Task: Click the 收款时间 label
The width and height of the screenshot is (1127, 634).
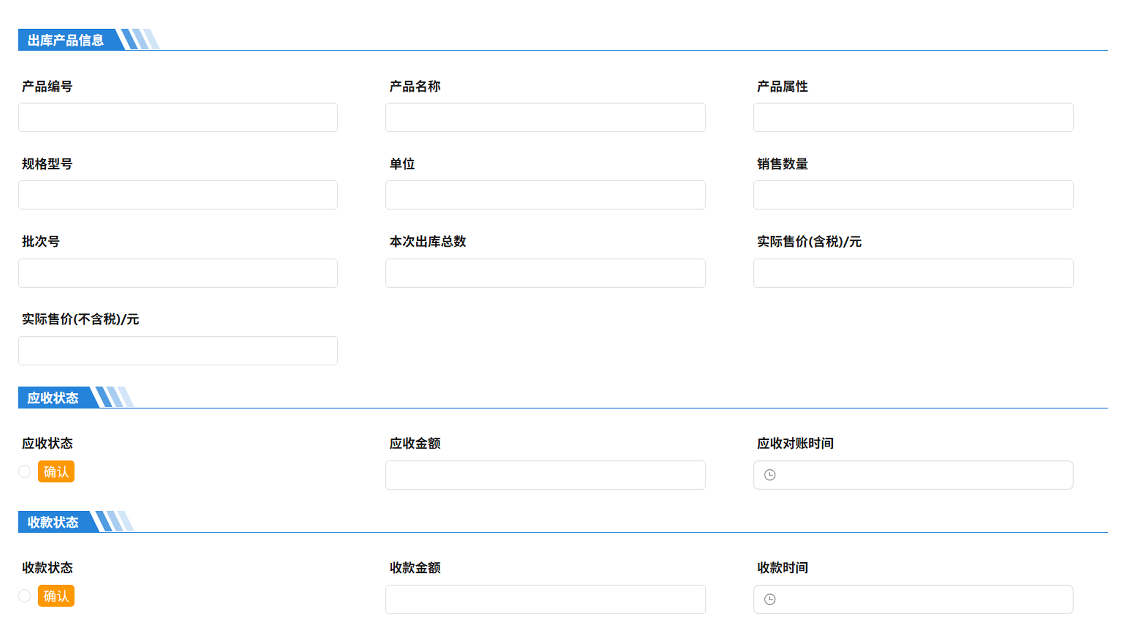Action: coord(782,567)
